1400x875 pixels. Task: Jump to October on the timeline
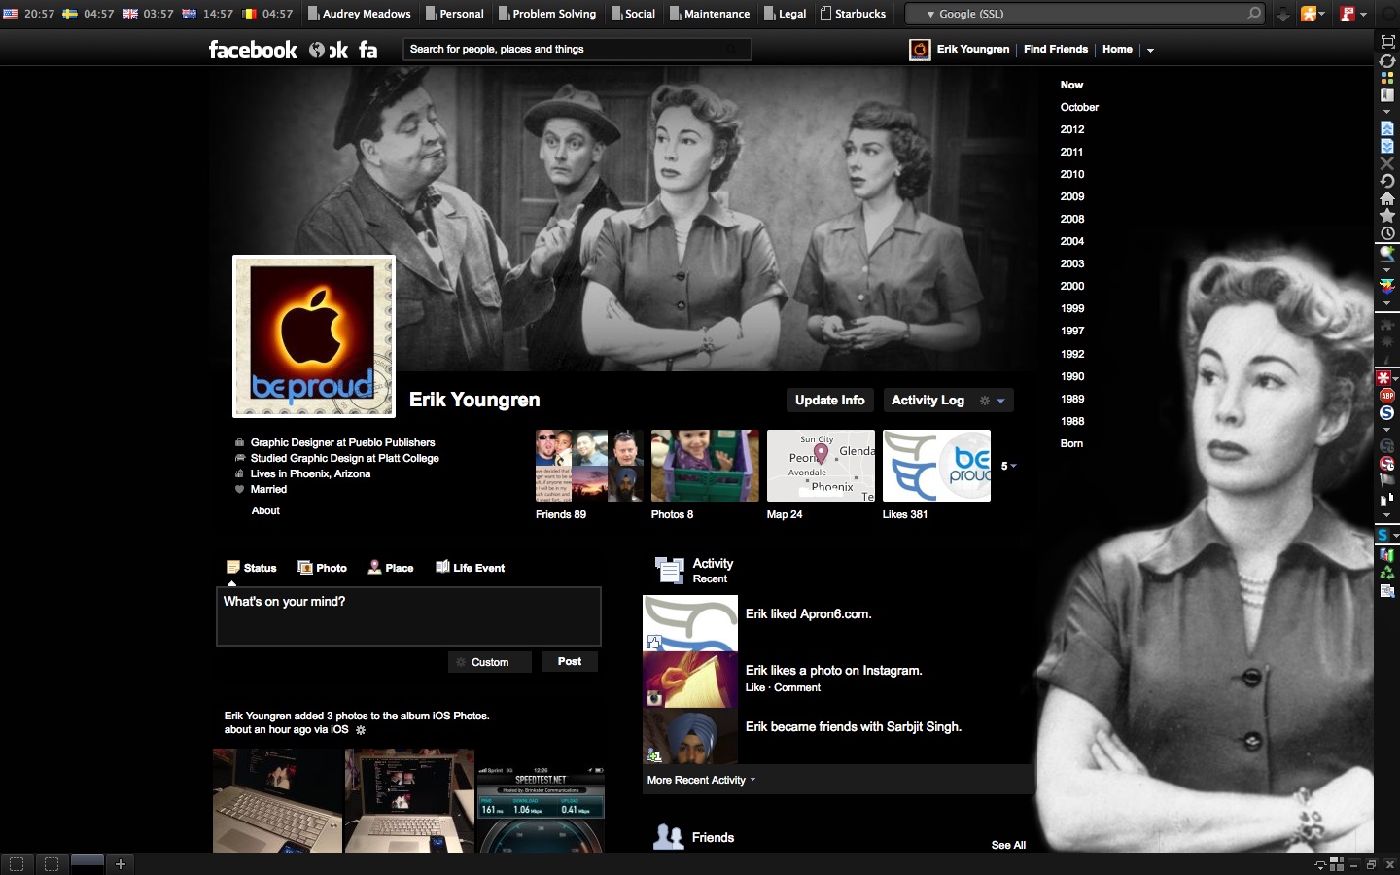[x=1079, y=107]
